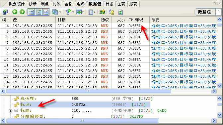Select packet row number 7

(x=109, y=43)
